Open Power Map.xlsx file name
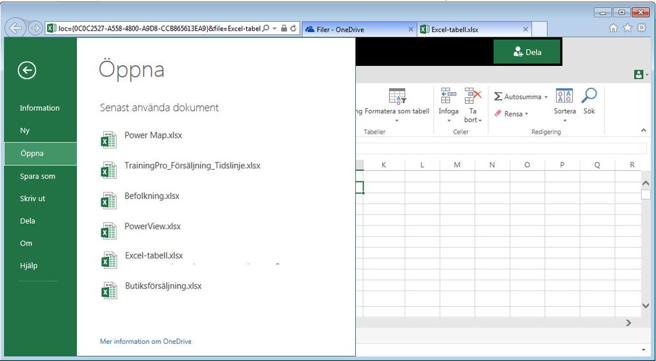Viewport: 656px width, 361px height. coord(153,136)
